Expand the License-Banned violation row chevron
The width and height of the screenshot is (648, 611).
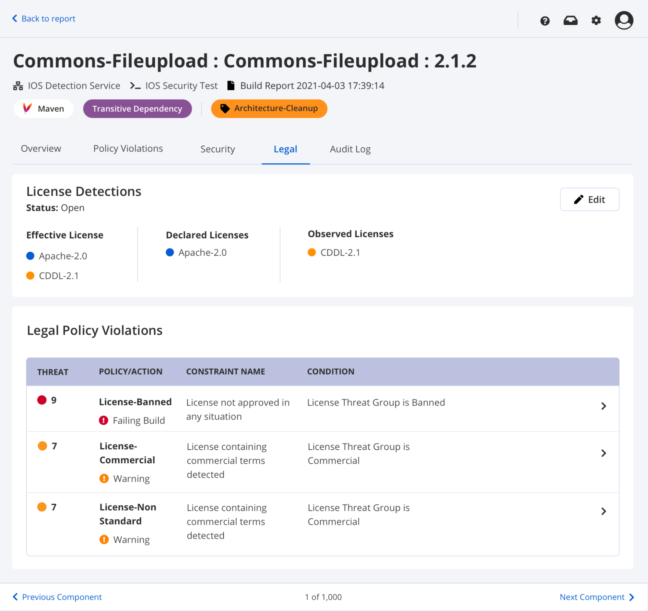[603, 406]
